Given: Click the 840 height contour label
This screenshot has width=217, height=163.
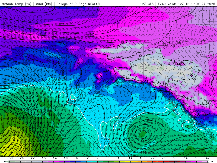Looking at the screenshot, I should (x=92, y=35).
